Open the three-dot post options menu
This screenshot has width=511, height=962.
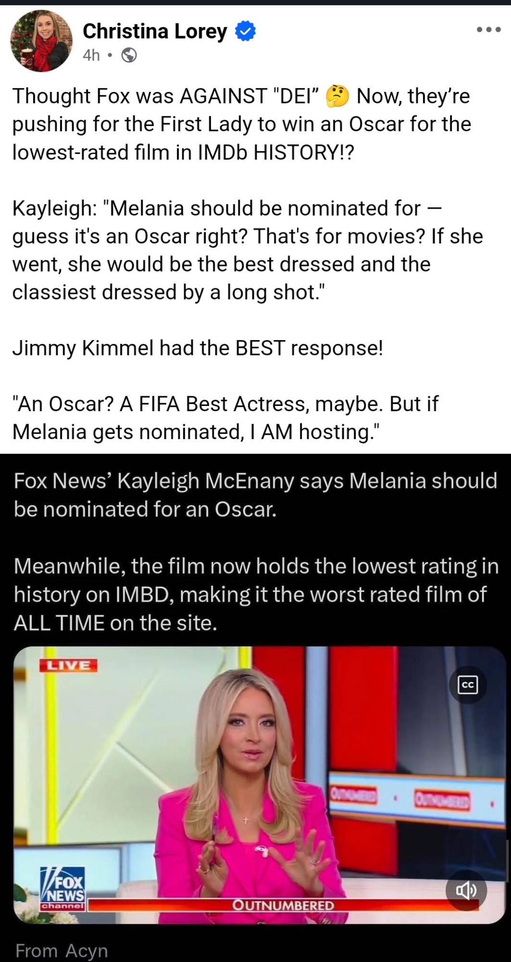click(x=488, y=30)
